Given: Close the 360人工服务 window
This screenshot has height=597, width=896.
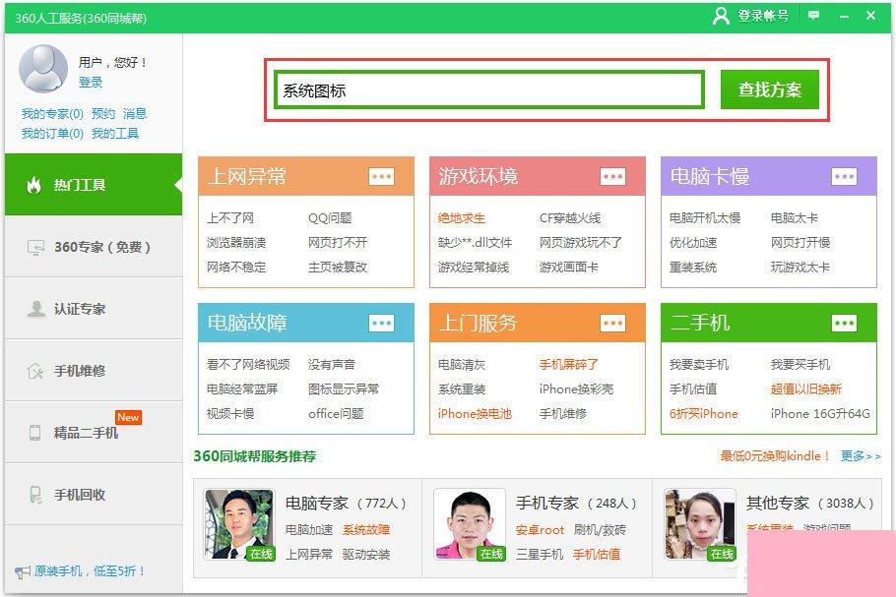Looking at the screenshot, I should pyautogui.click(x=870, y=16).
